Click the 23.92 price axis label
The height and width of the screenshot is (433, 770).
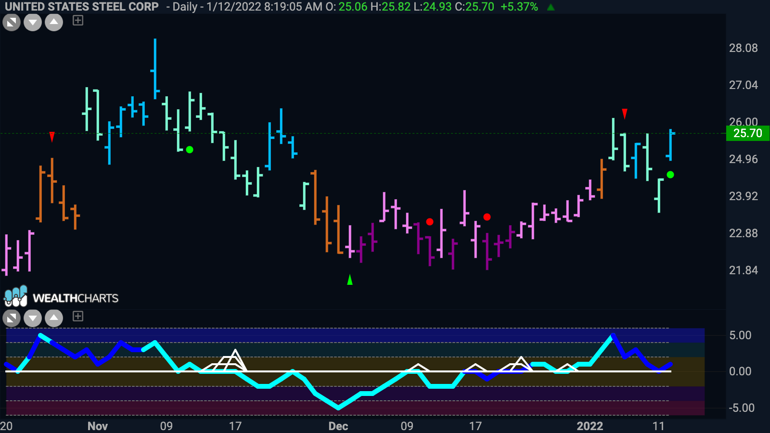(743, 196)
